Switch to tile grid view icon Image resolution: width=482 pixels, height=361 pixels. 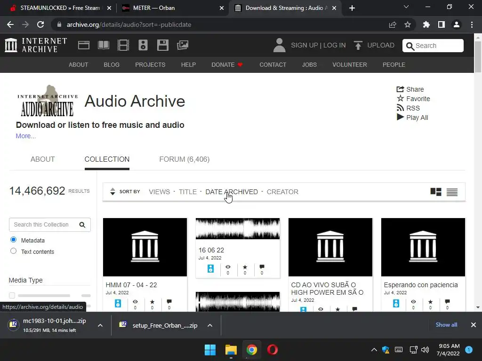click(435, 192)
